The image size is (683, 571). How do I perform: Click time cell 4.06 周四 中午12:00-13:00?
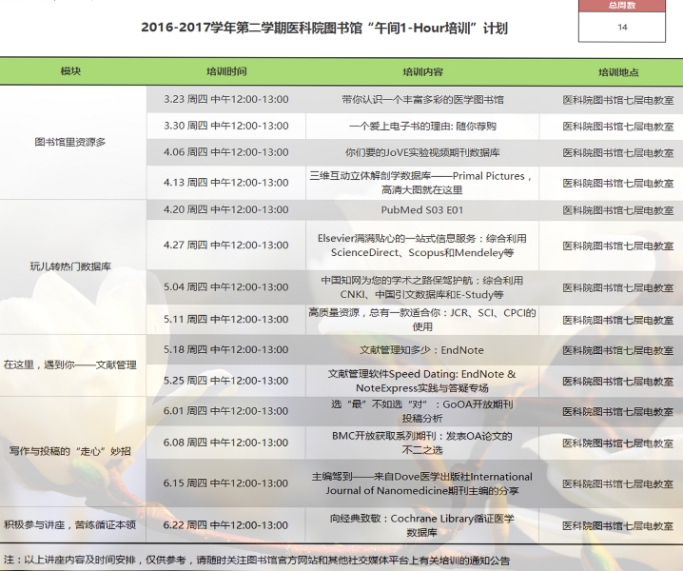(226, 152)
